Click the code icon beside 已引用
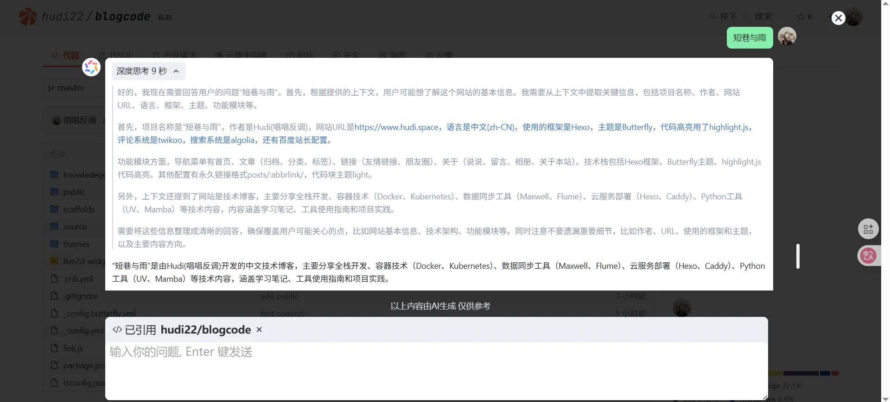This screenshot has height=402, width=890. point(117,330)
